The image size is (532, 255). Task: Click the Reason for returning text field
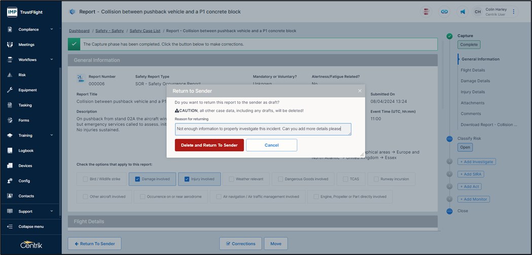[263, 130]
